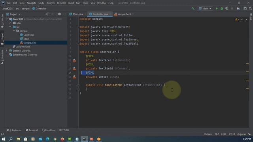Click the Windows Start button
253x142 pixels.
point(4,139)
